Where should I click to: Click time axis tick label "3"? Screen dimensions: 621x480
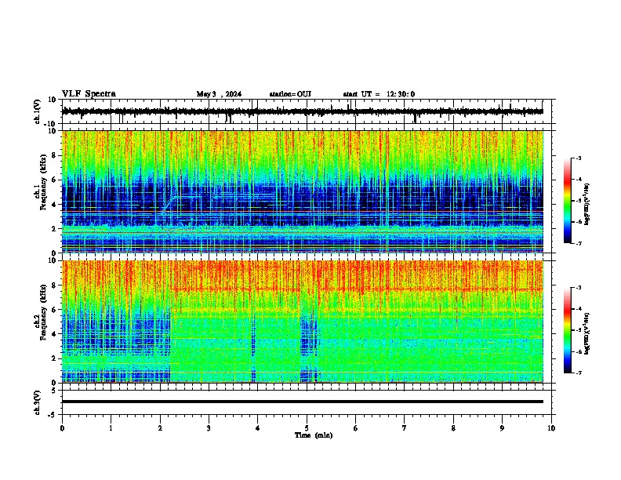(x=209, y=428)
